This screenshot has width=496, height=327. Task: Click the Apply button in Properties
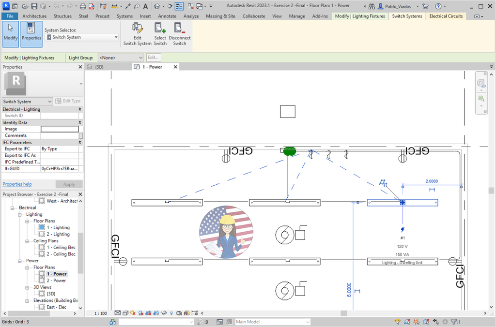(x=69, y=184)
